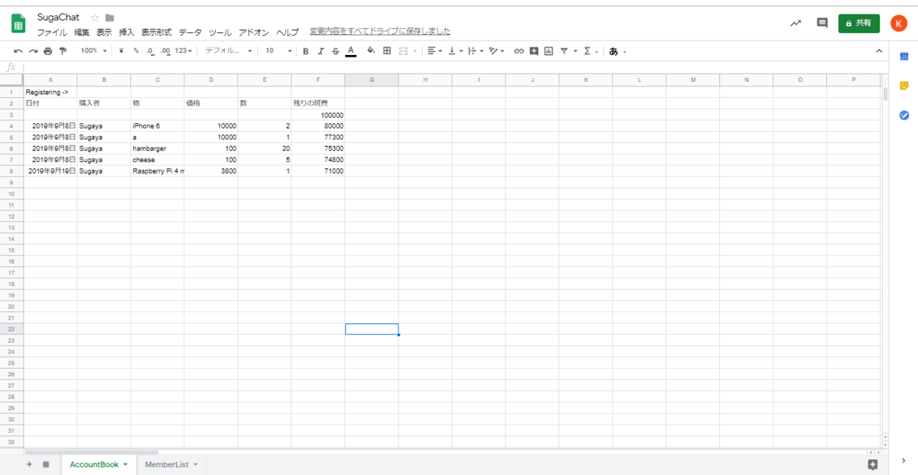Open the K account avatar
The image size is (918, 475).
pyautogui.click(x=899, y=23)
